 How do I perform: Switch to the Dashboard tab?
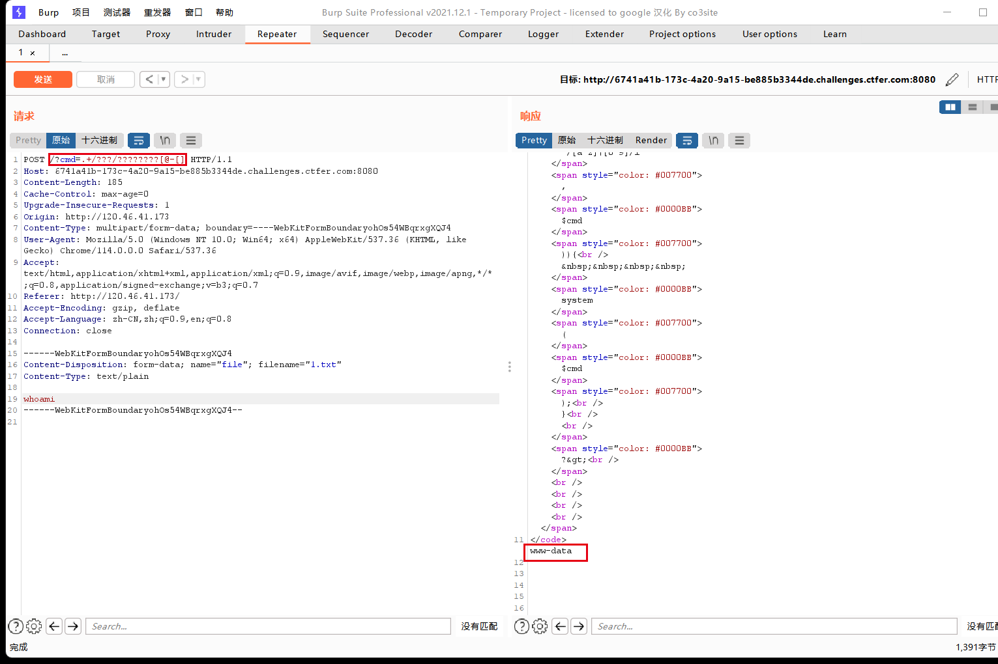pyautogui.click(x=42, y=34)
